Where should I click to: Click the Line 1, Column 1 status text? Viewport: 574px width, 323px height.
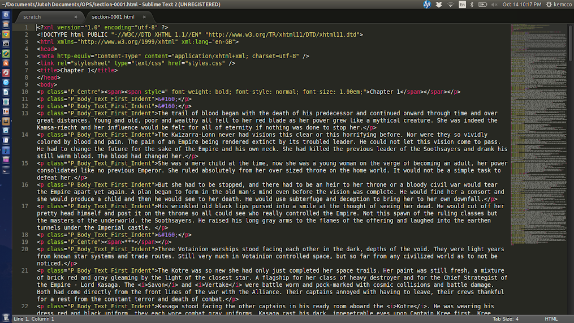tap(34, 319)
